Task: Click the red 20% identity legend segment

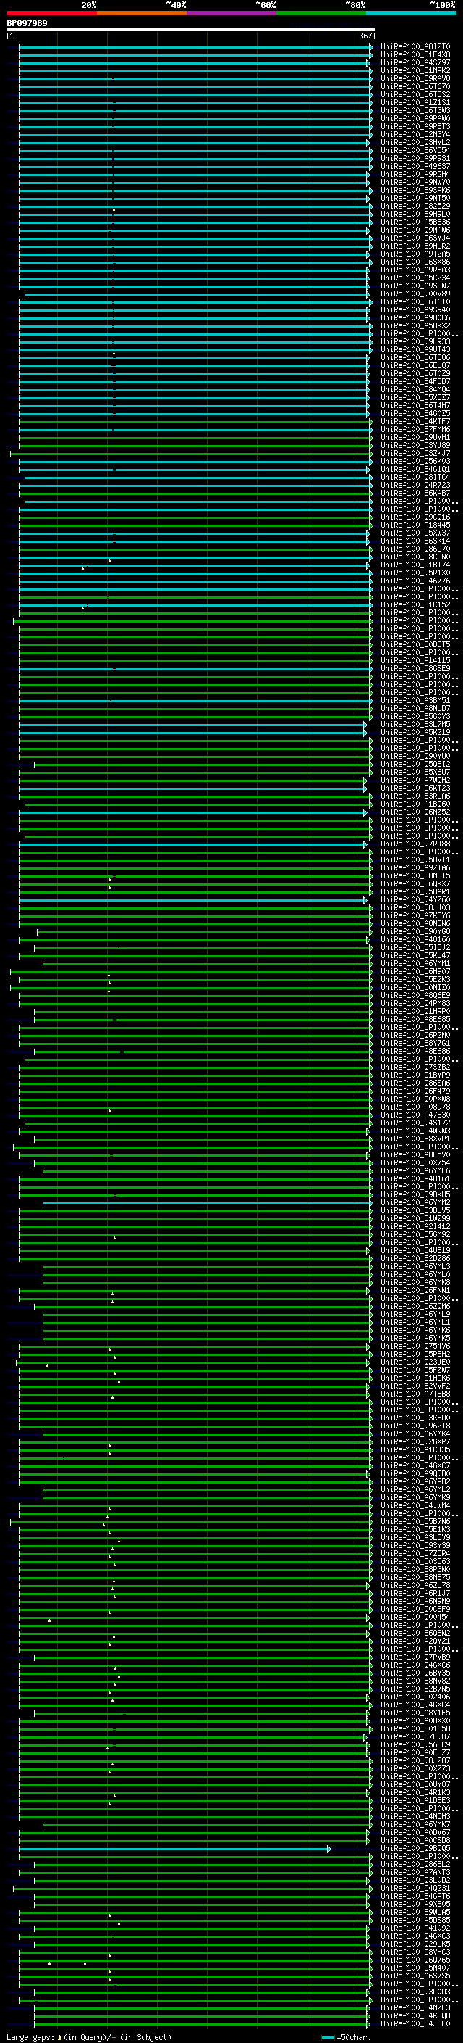Action: click(x=51, y=13)
